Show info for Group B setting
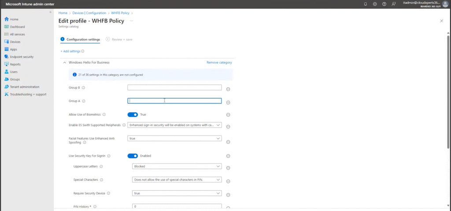The height and width of the screenshot is (211, 451). (83, 88)
